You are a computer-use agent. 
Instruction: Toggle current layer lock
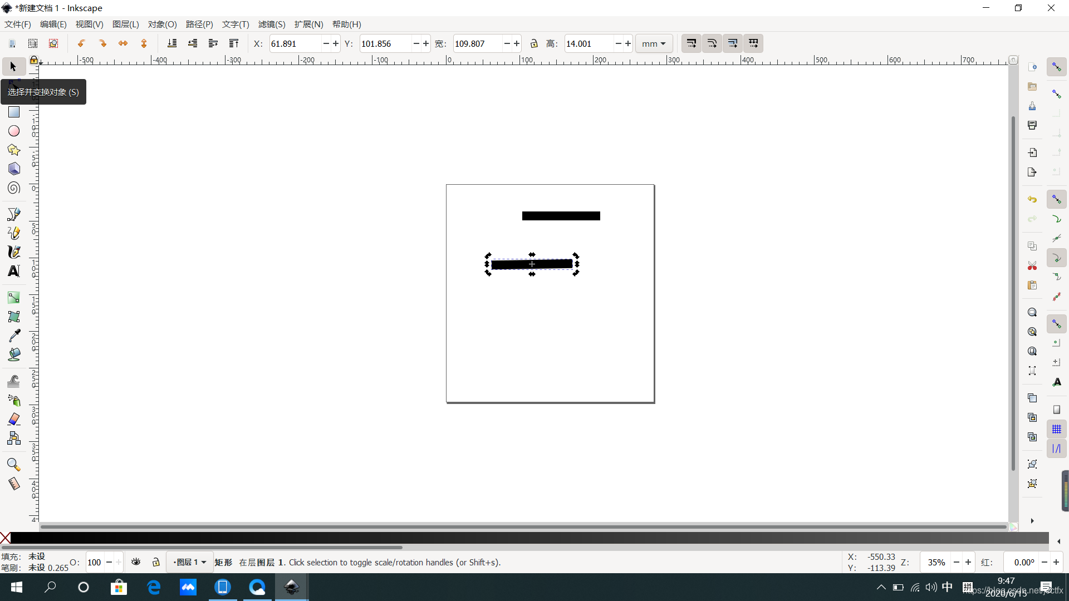click(156, 562)
